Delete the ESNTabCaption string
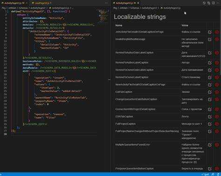 (217, 117)
